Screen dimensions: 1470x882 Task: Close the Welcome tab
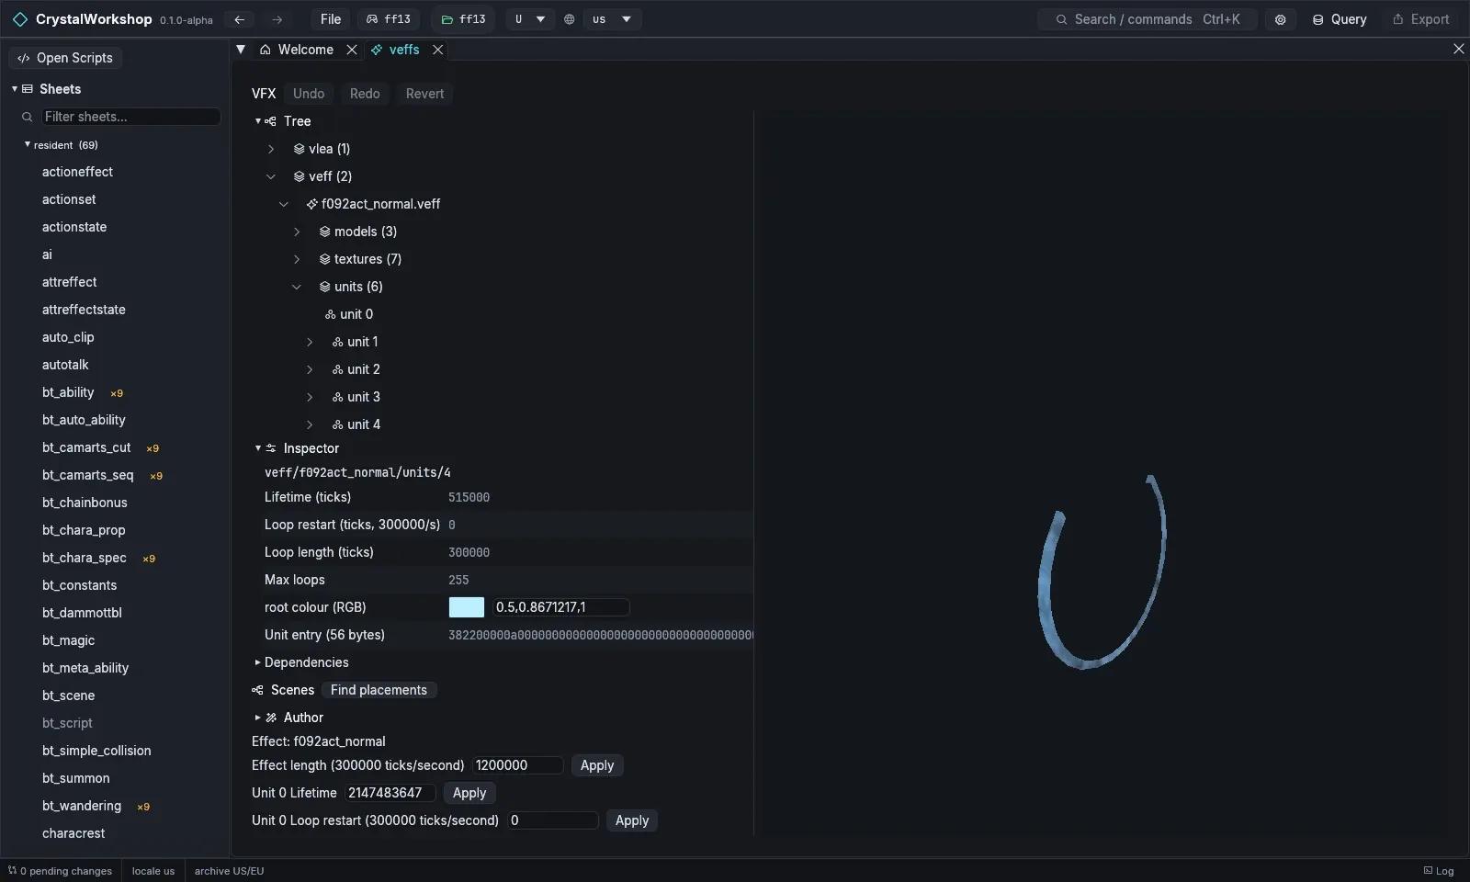352,50
